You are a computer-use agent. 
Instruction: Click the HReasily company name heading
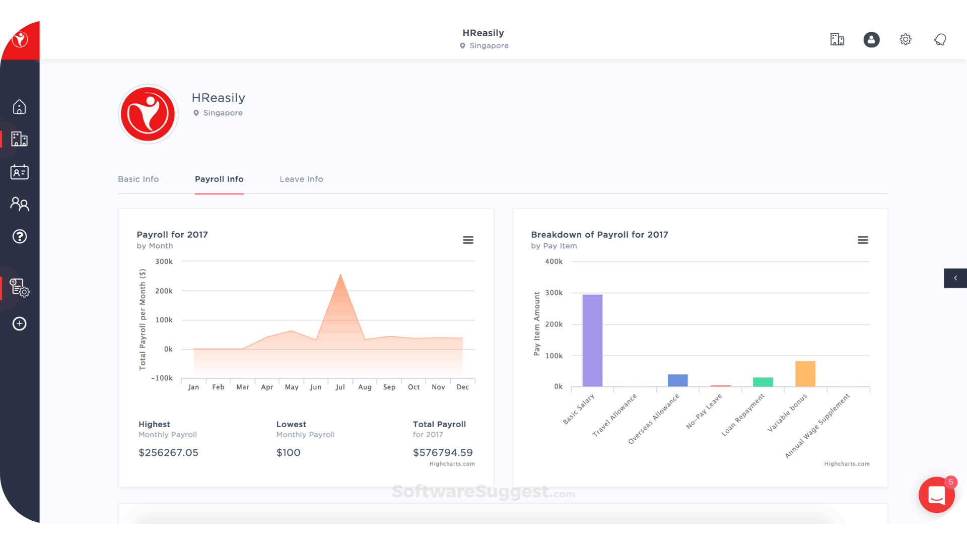click(x=218, y=98)
